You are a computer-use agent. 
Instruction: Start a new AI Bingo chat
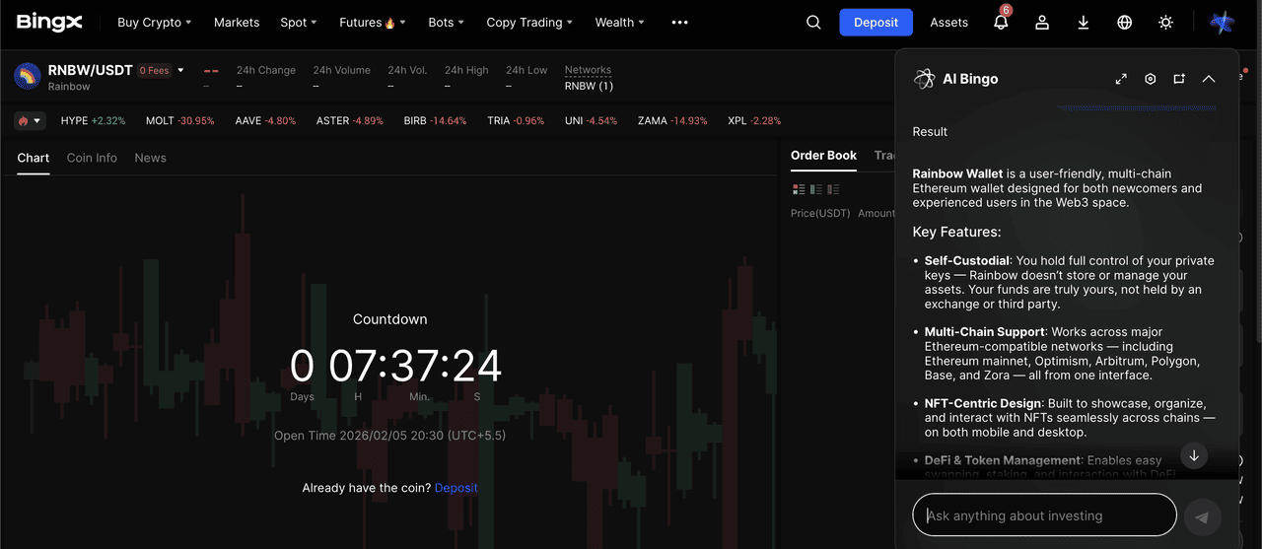(x=1179, y=79)
